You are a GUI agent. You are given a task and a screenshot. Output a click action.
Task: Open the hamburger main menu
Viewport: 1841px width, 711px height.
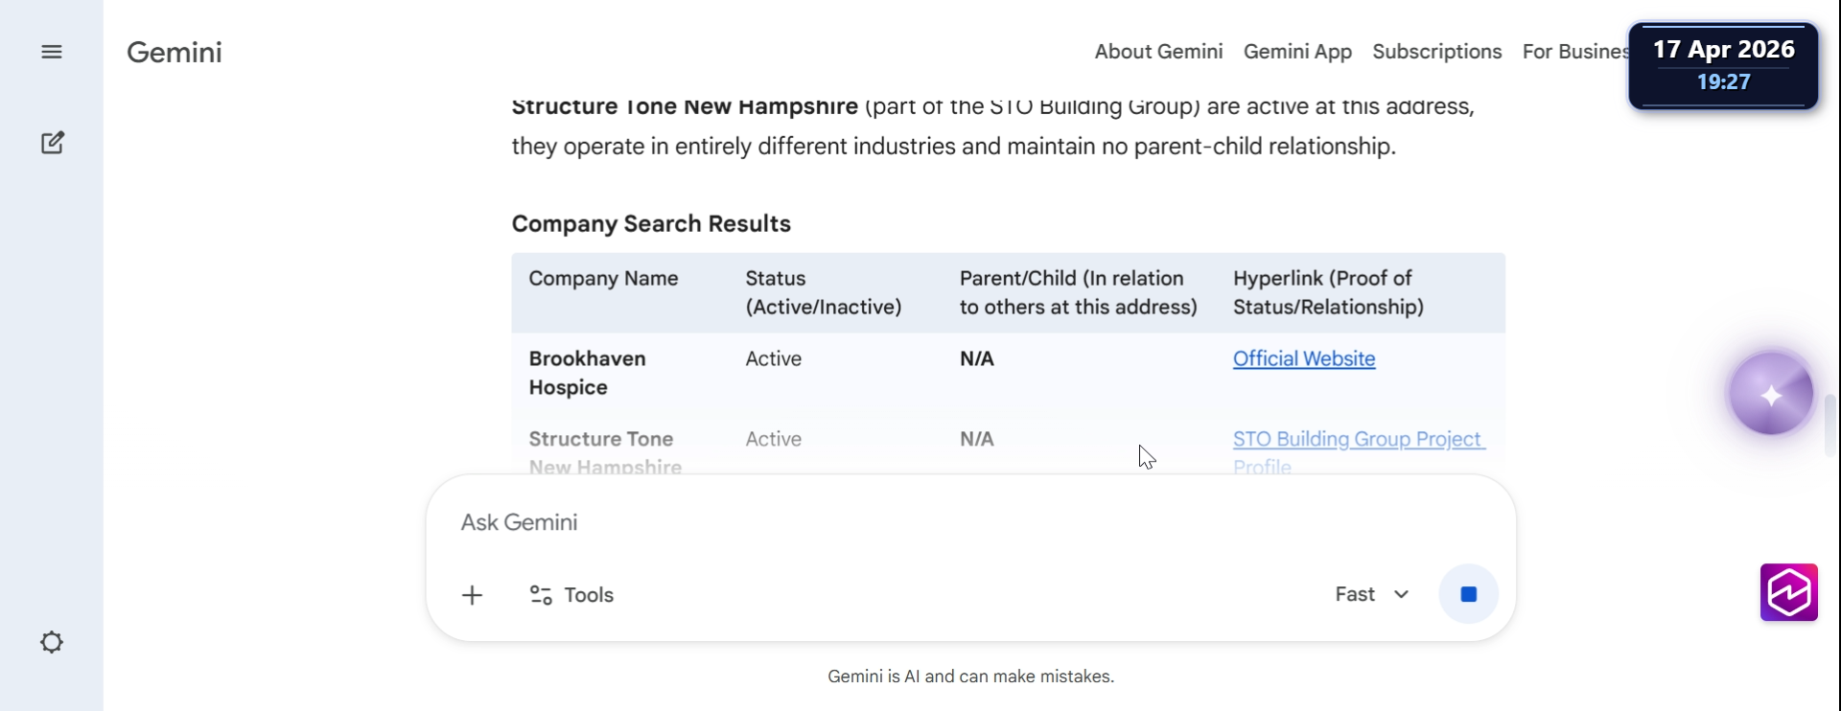52,52
